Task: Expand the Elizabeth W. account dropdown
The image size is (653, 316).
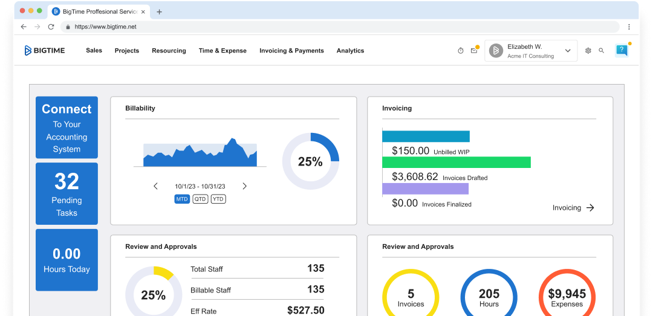Action: click(568, 51)
